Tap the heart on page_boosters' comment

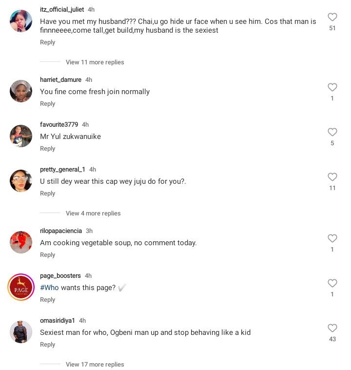tap(332, 284)
